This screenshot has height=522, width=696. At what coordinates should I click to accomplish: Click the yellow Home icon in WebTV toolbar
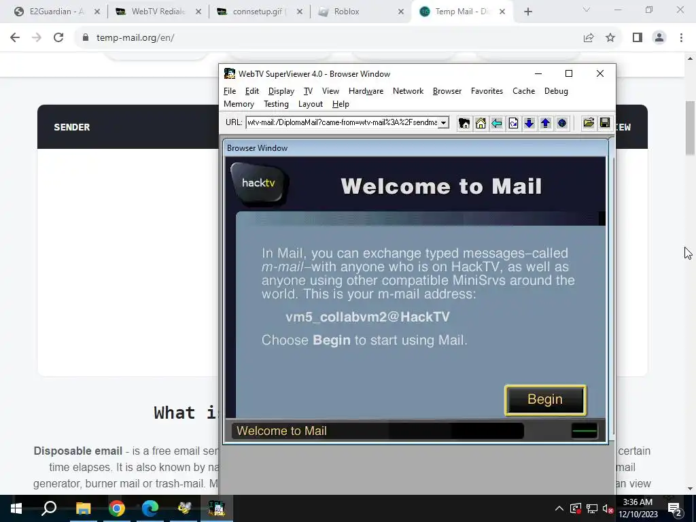pos(481,124)
